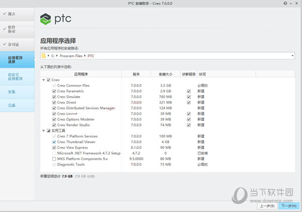Toggle diagnostic report for Creo Direct
Image resolution: width=302 pixels, height=212 pixels.
click(189, 102)
